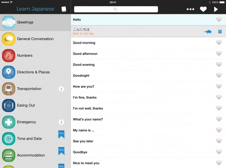This screenshot has width=226, height=168.
Task: Tap the Kon ni chi wa romaji text
Action: pos(83,34)
